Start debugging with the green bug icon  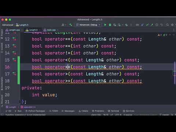[x=110, y=25]
